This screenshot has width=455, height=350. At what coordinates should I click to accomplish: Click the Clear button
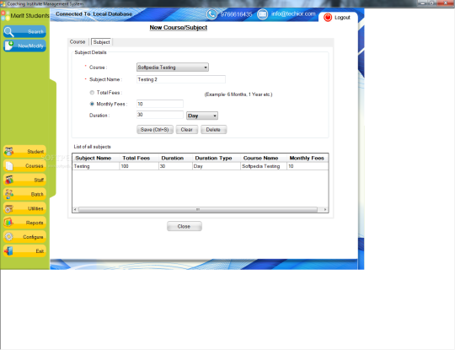click(x=186, y=130)
